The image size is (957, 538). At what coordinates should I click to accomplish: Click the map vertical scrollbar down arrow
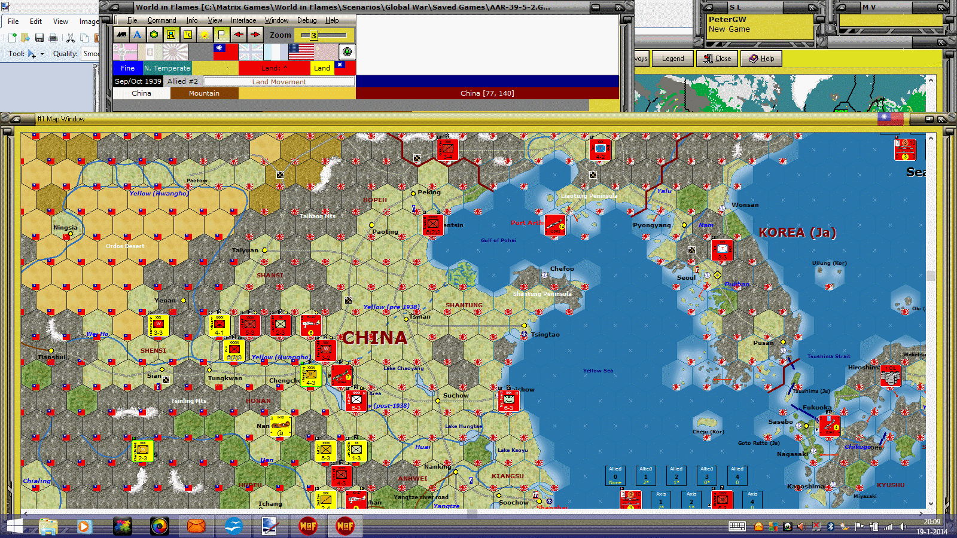pos(931,504)
